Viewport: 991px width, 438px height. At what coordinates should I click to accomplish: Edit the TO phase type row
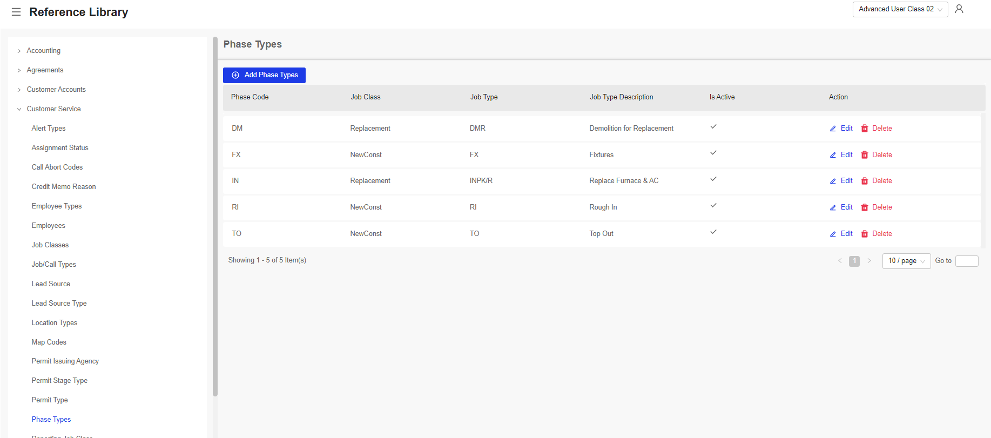[841, 234]
